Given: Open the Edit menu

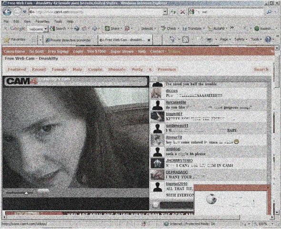Looking at the screenshot, I should (x=16, y=21).
